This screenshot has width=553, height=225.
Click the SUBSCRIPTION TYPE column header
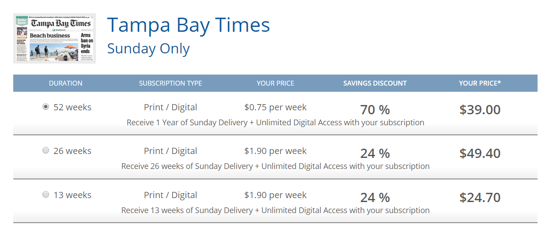(x=170, y=83)
